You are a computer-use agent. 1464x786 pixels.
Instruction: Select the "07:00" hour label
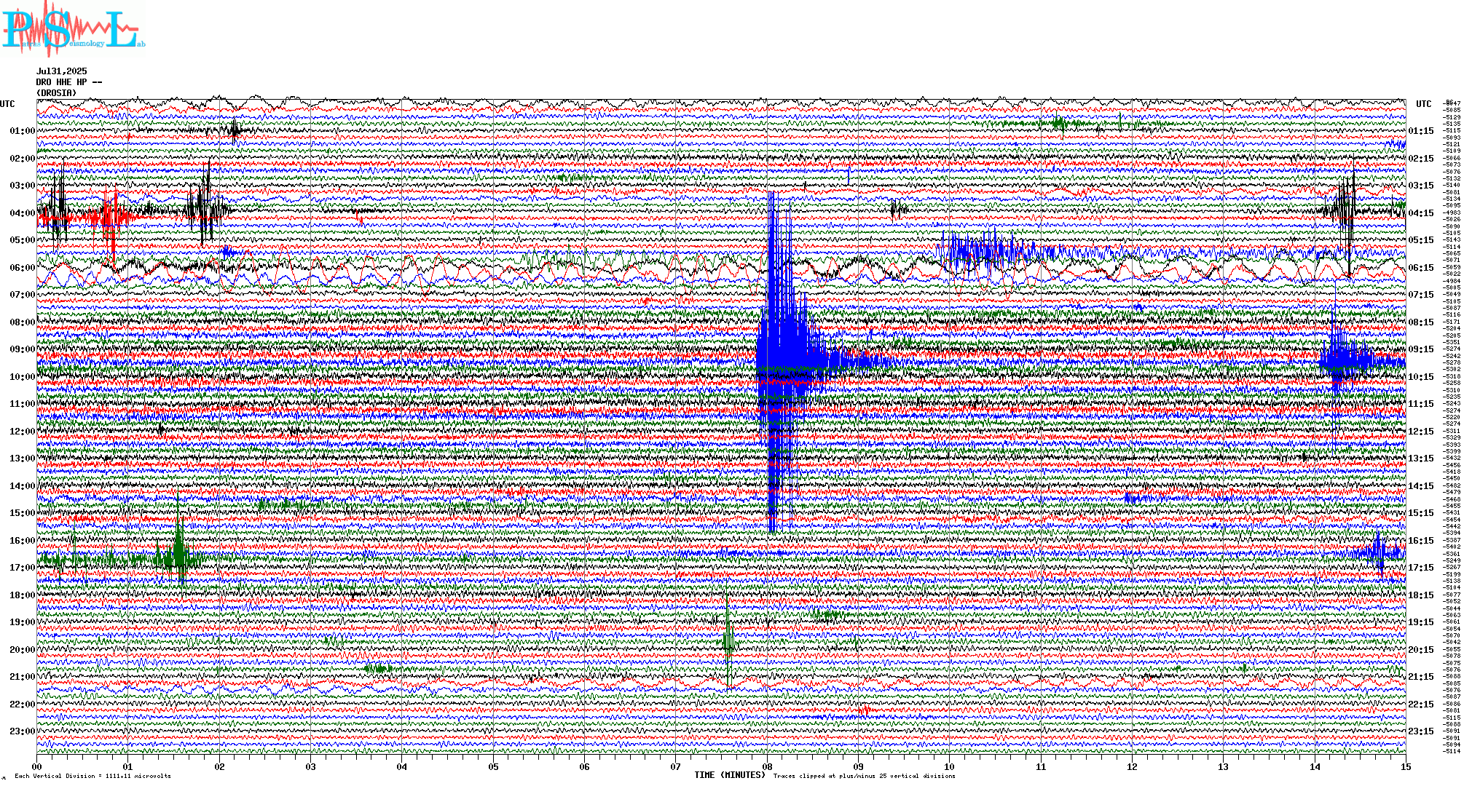tap(23, 295)
